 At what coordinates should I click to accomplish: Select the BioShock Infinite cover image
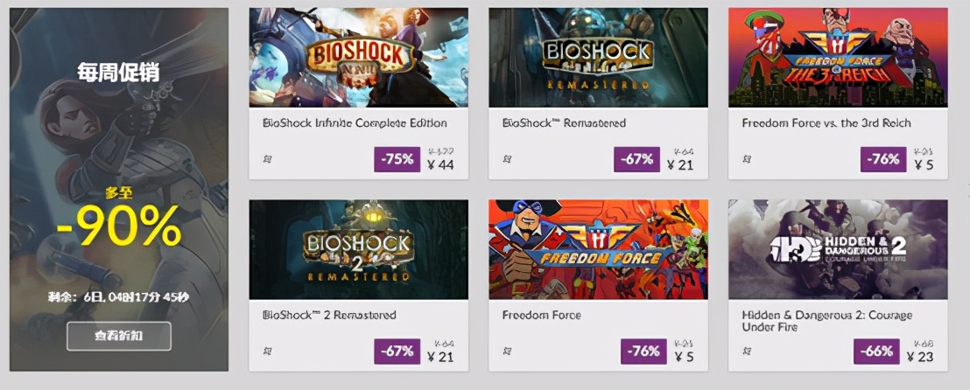(x=359, y=58)
